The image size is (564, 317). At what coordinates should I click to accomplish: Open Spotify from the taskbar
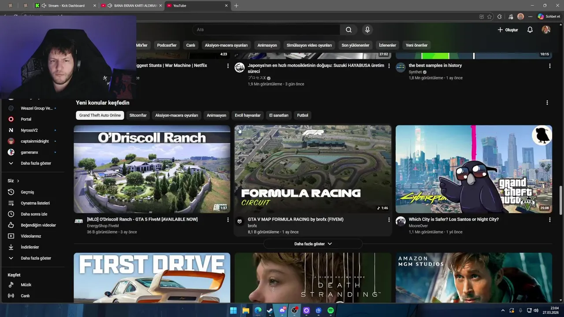pyautogui.click(x=330, y=310)
